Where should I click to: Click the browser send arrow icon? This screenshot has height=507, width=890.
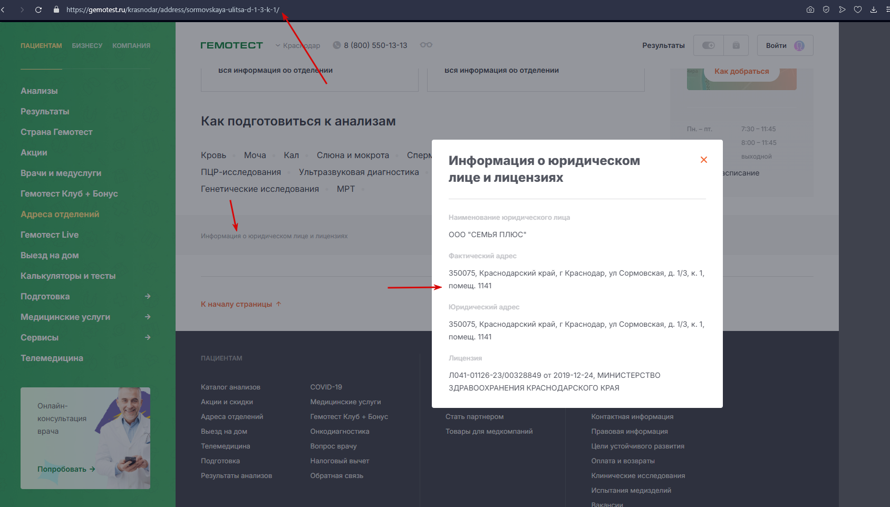click(842, 9)
